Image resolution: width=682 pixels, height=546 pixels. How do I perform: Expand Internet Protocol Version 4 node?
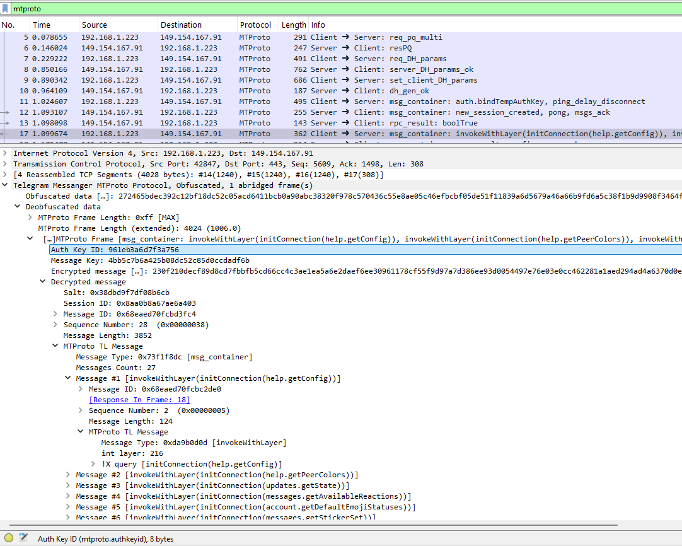click(x=5, y=153)
